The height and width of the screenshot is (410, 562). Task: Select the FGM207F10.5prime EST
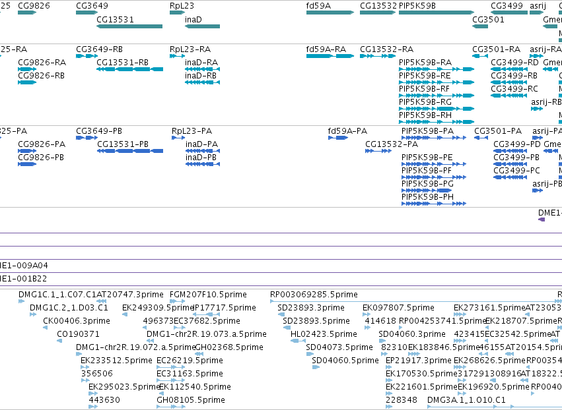click(178, 301)
